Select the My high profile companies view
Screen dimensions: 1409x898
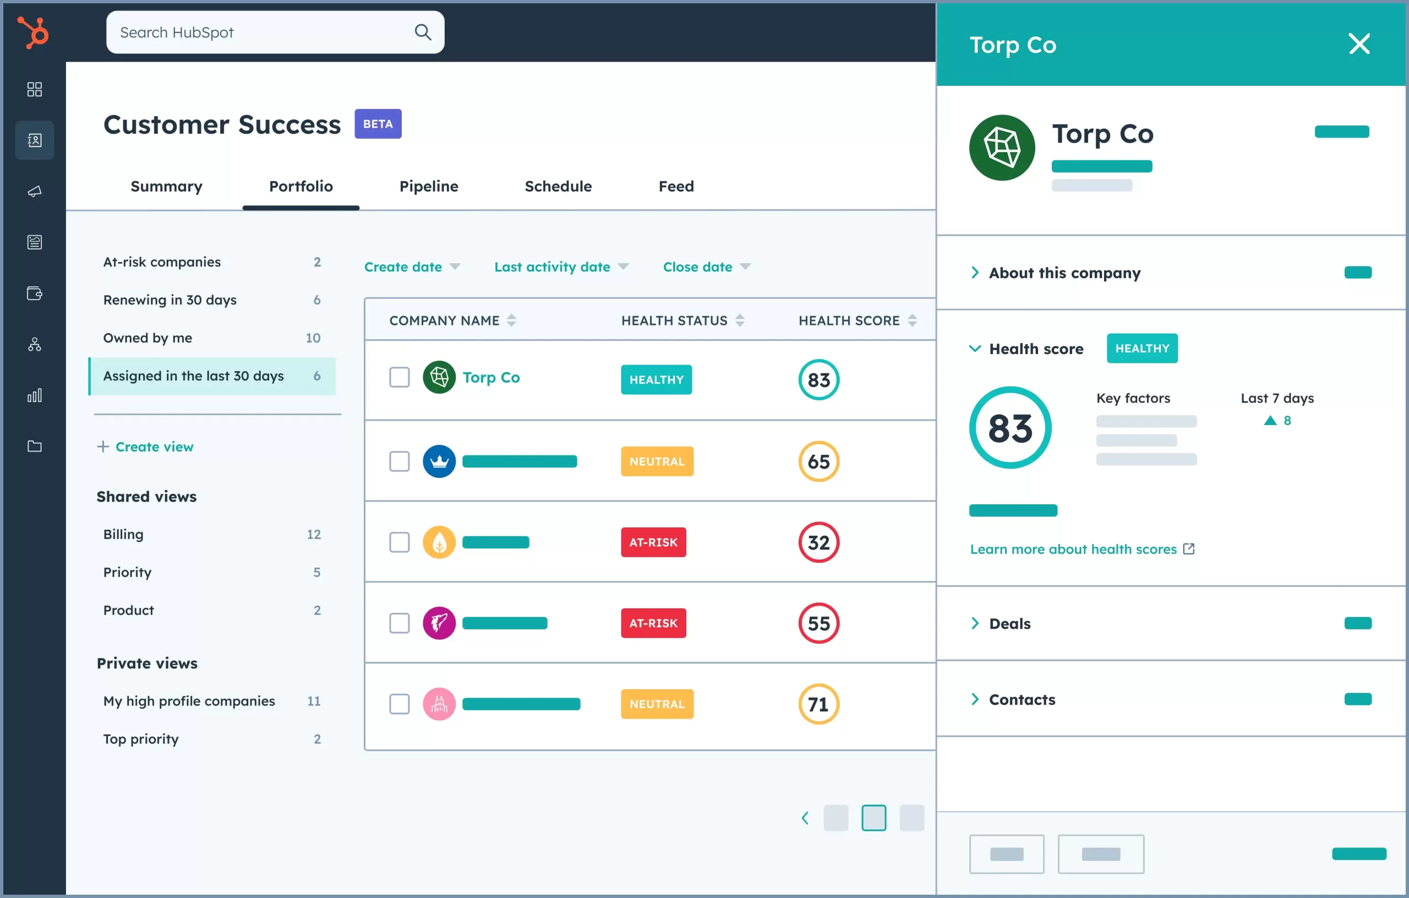(188, 701)
